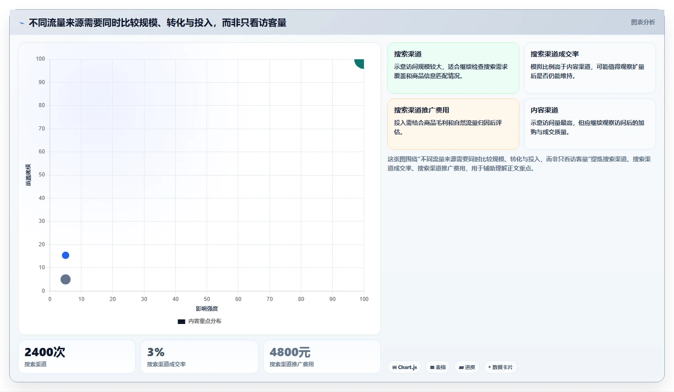The width and height of the screenshot is (674, 392).
Task: Click the 图表分析 label in header
Action: pyautogui.click(x=643, y=22)
